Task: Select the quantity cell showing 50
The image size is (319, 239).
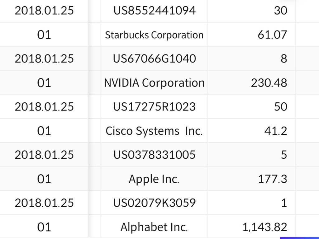Action: point(280,107)
